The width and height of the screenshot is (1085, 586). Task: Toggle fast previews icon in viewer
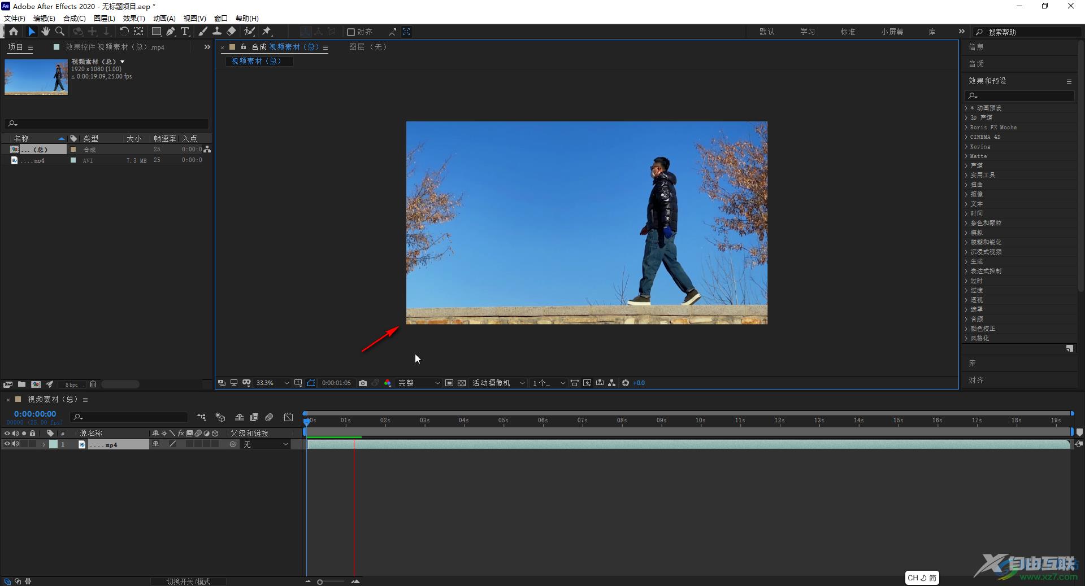(587, 383)
